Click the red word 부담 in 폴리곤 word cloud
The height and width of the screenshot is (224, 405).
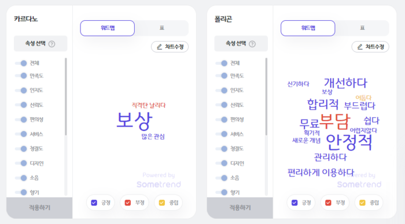[x=335, y=121]
